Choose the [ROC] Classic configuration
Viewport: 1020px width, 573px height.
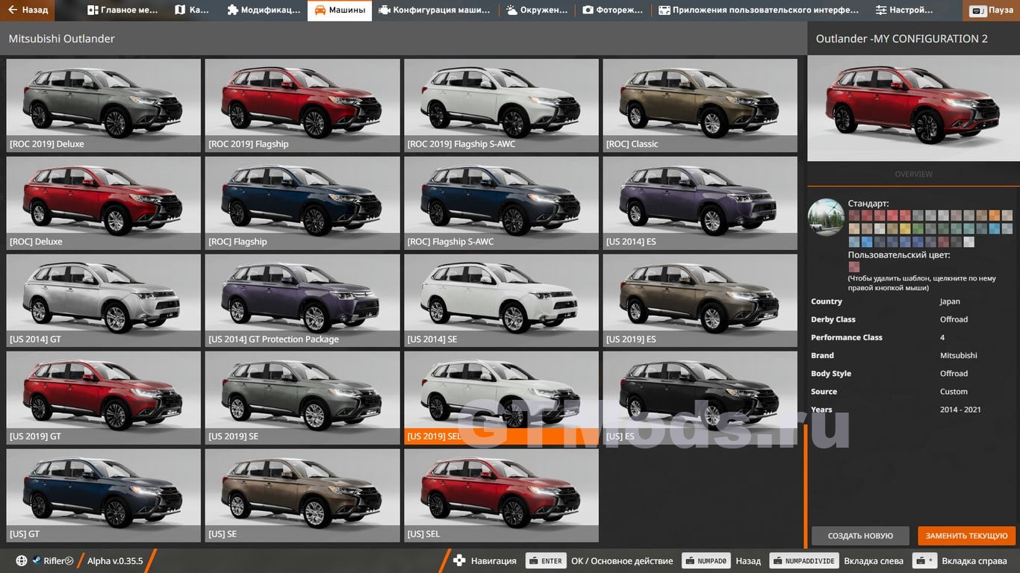pyautogui.click(x=700, y=105)
